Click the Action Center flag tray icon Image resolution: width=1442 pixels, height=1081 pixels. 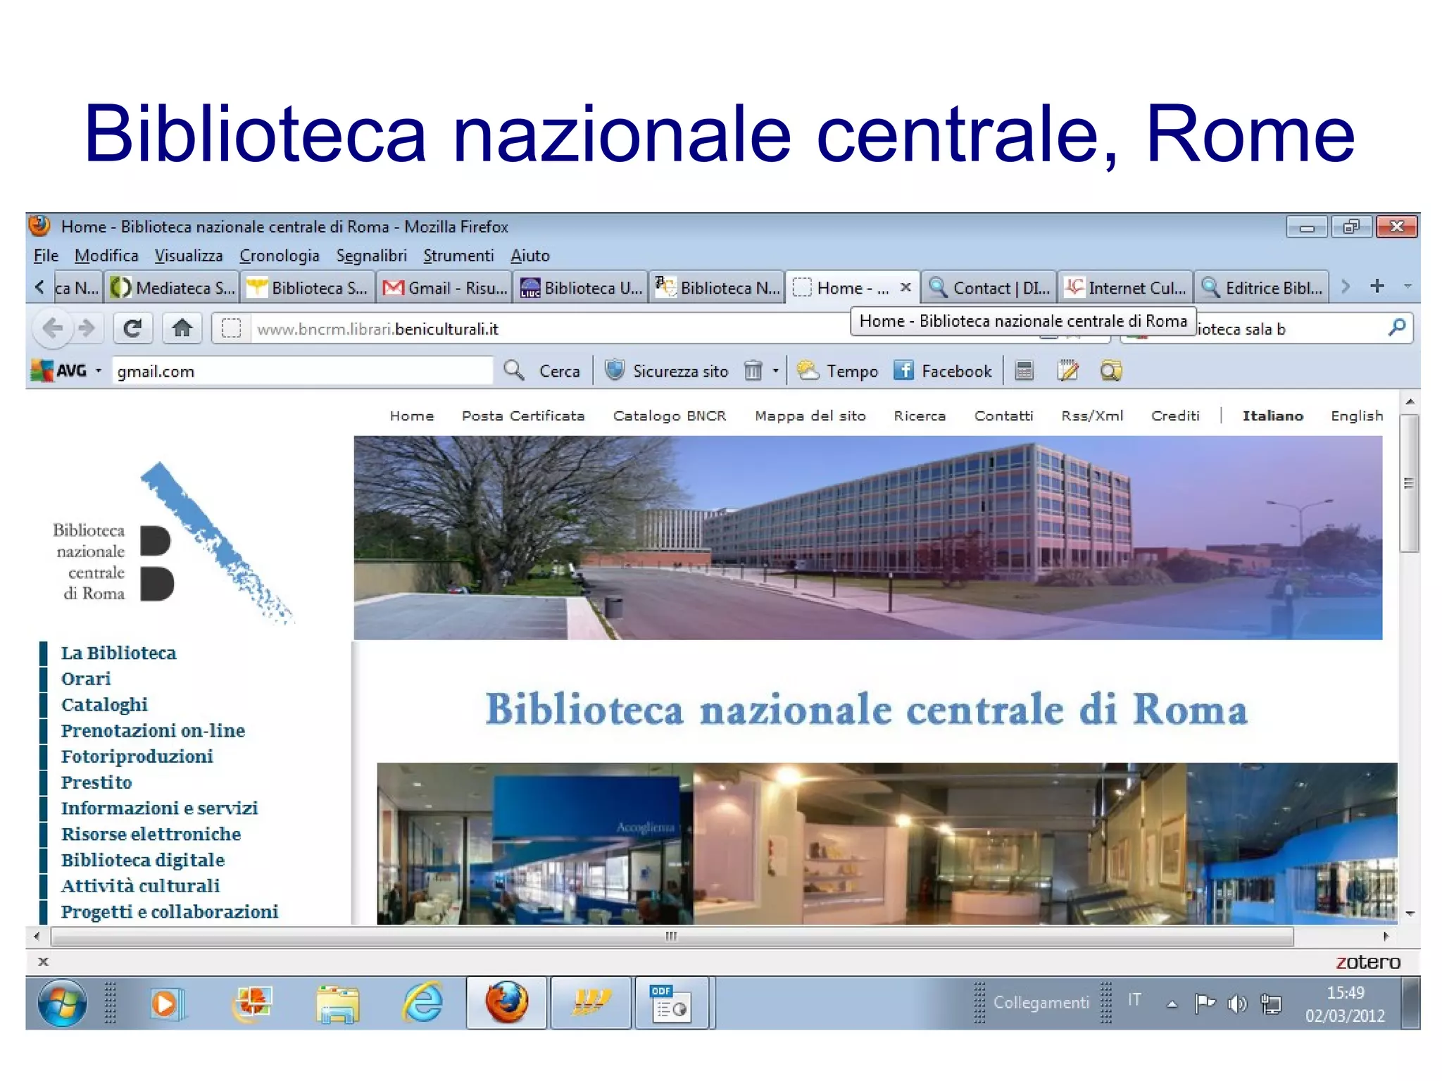tap(1205, 1003)
